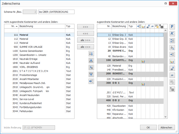Click the italic K formatting icon
The height and width of the screenshot is (134, 179).
(x=172, y=34)
